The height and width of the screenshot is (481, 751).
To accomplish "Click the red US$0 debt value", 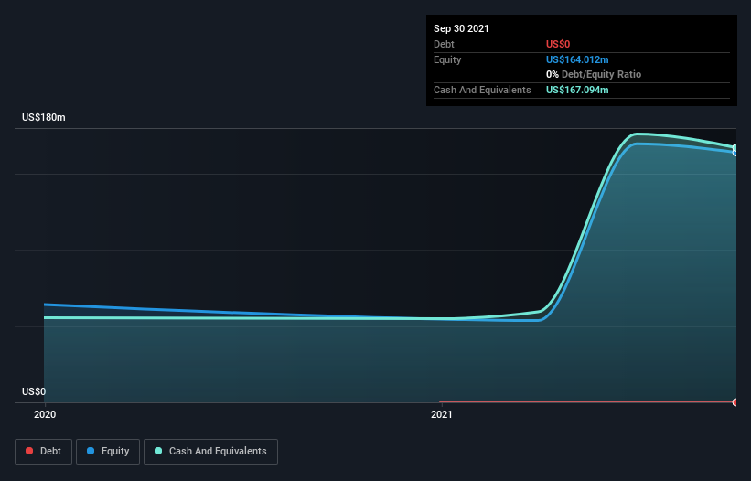I will (558, 44).
